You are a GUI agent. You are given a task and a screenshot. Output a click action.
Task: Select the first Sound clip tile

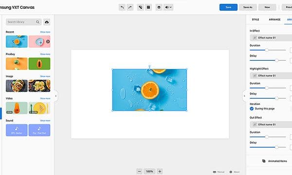point(17,130)
